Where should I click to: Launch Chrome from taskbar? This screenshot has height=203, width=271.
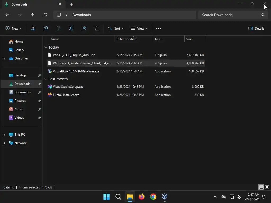(x=153, y=197)
